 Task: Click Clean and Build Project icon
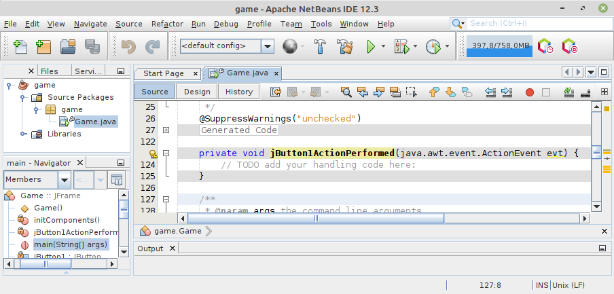(x=344, y=47)
